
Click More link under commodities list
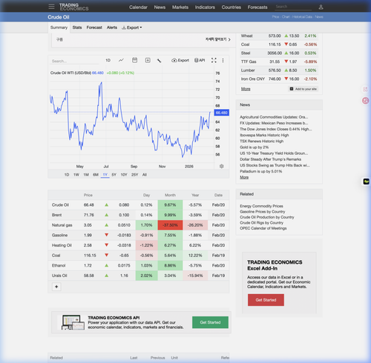(x=246, y=89)
